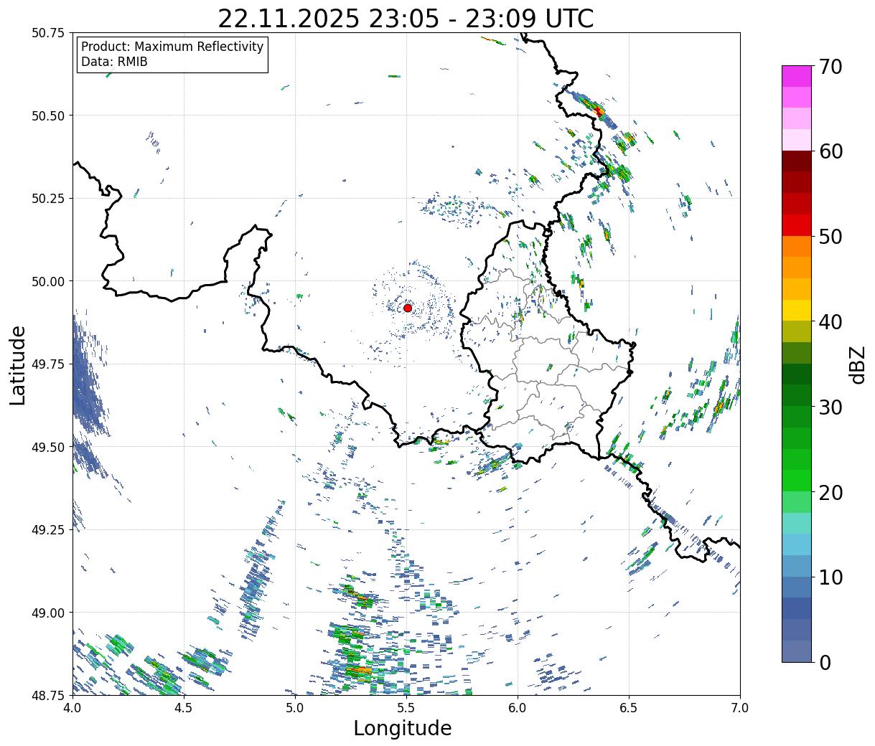Click colorbar tick label 30
Viewport: 875px width, 746px height.
(830, 407)
